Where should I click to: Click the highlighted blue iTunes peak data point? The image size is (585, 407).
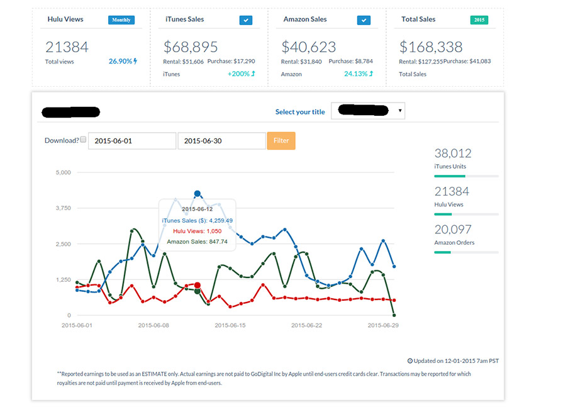[x=198, y=194]
